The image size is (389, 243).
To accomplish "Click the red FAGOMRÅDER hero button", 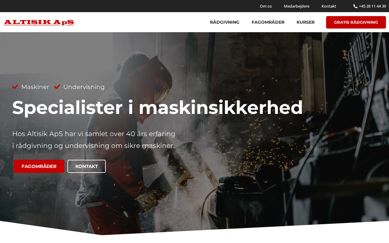I will [39, 166].
